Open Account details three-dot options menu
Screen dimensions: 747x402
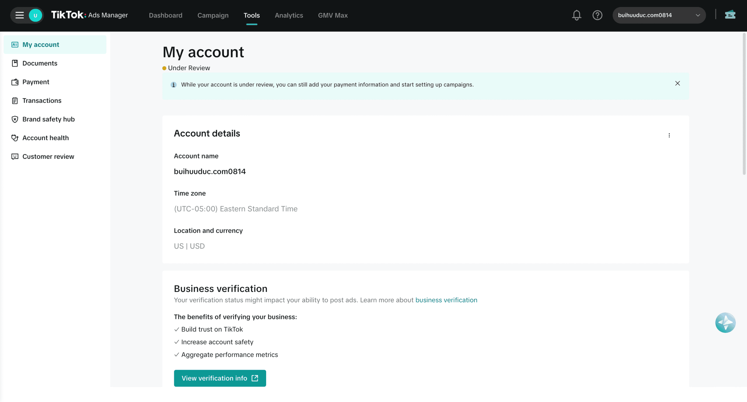pyautogui.click(x=669, y=135)
